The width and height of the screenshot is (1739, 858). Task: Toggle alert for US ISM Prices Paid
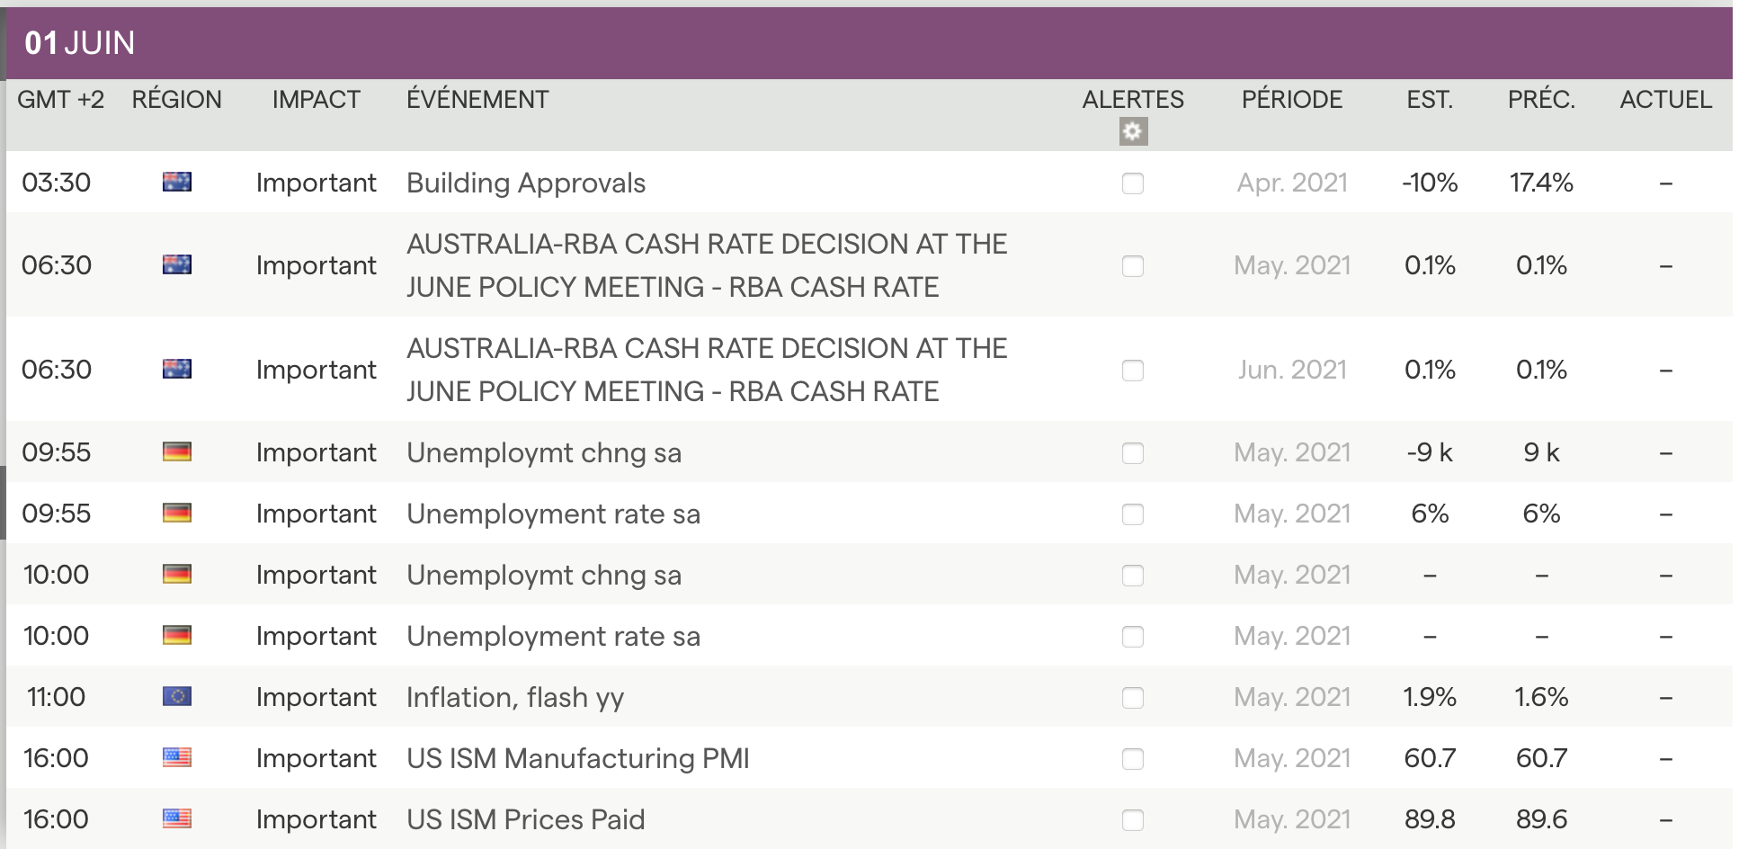[x=1133, y=820]
